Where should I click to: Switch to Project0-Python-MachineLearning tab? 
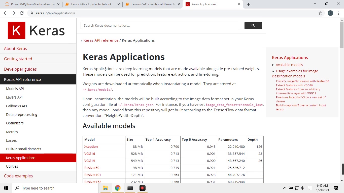pos(32,4)
